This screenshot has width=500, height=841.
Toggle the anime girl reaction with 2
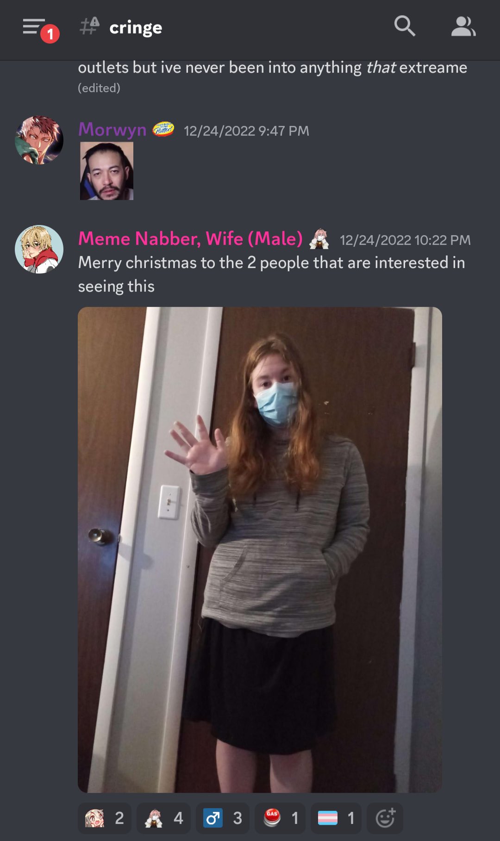click(x=105, y=818)
